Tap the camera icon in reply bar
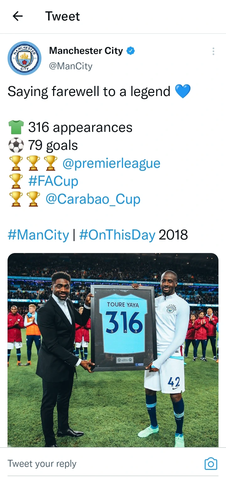Image resolution: width=226 pixels, height=479 pixels. (211, 464)
